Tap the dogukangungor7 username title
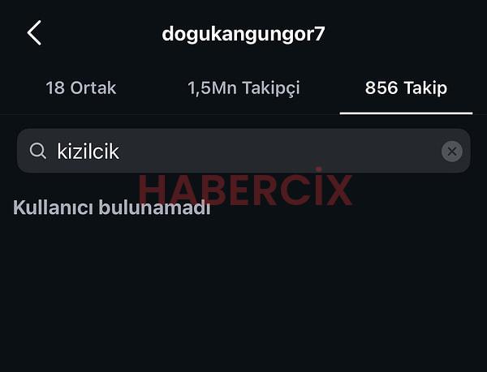Viewport: 487px width, 372px height. (x=243, y=34)
